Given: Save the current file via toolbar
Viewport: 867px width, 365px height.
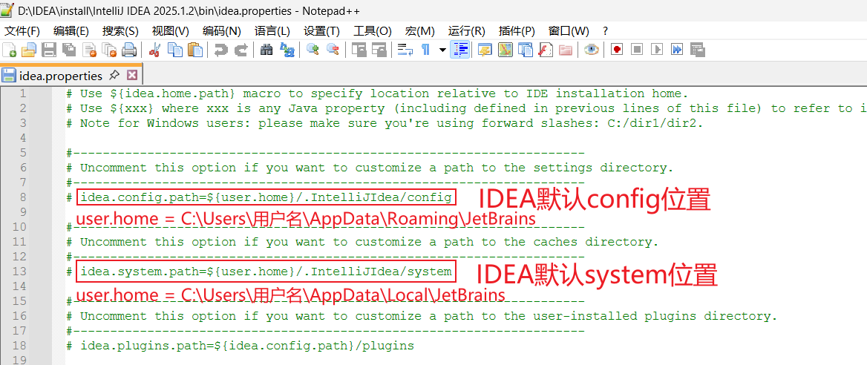Looking at the screenshot, I should (x=50, y=50).
